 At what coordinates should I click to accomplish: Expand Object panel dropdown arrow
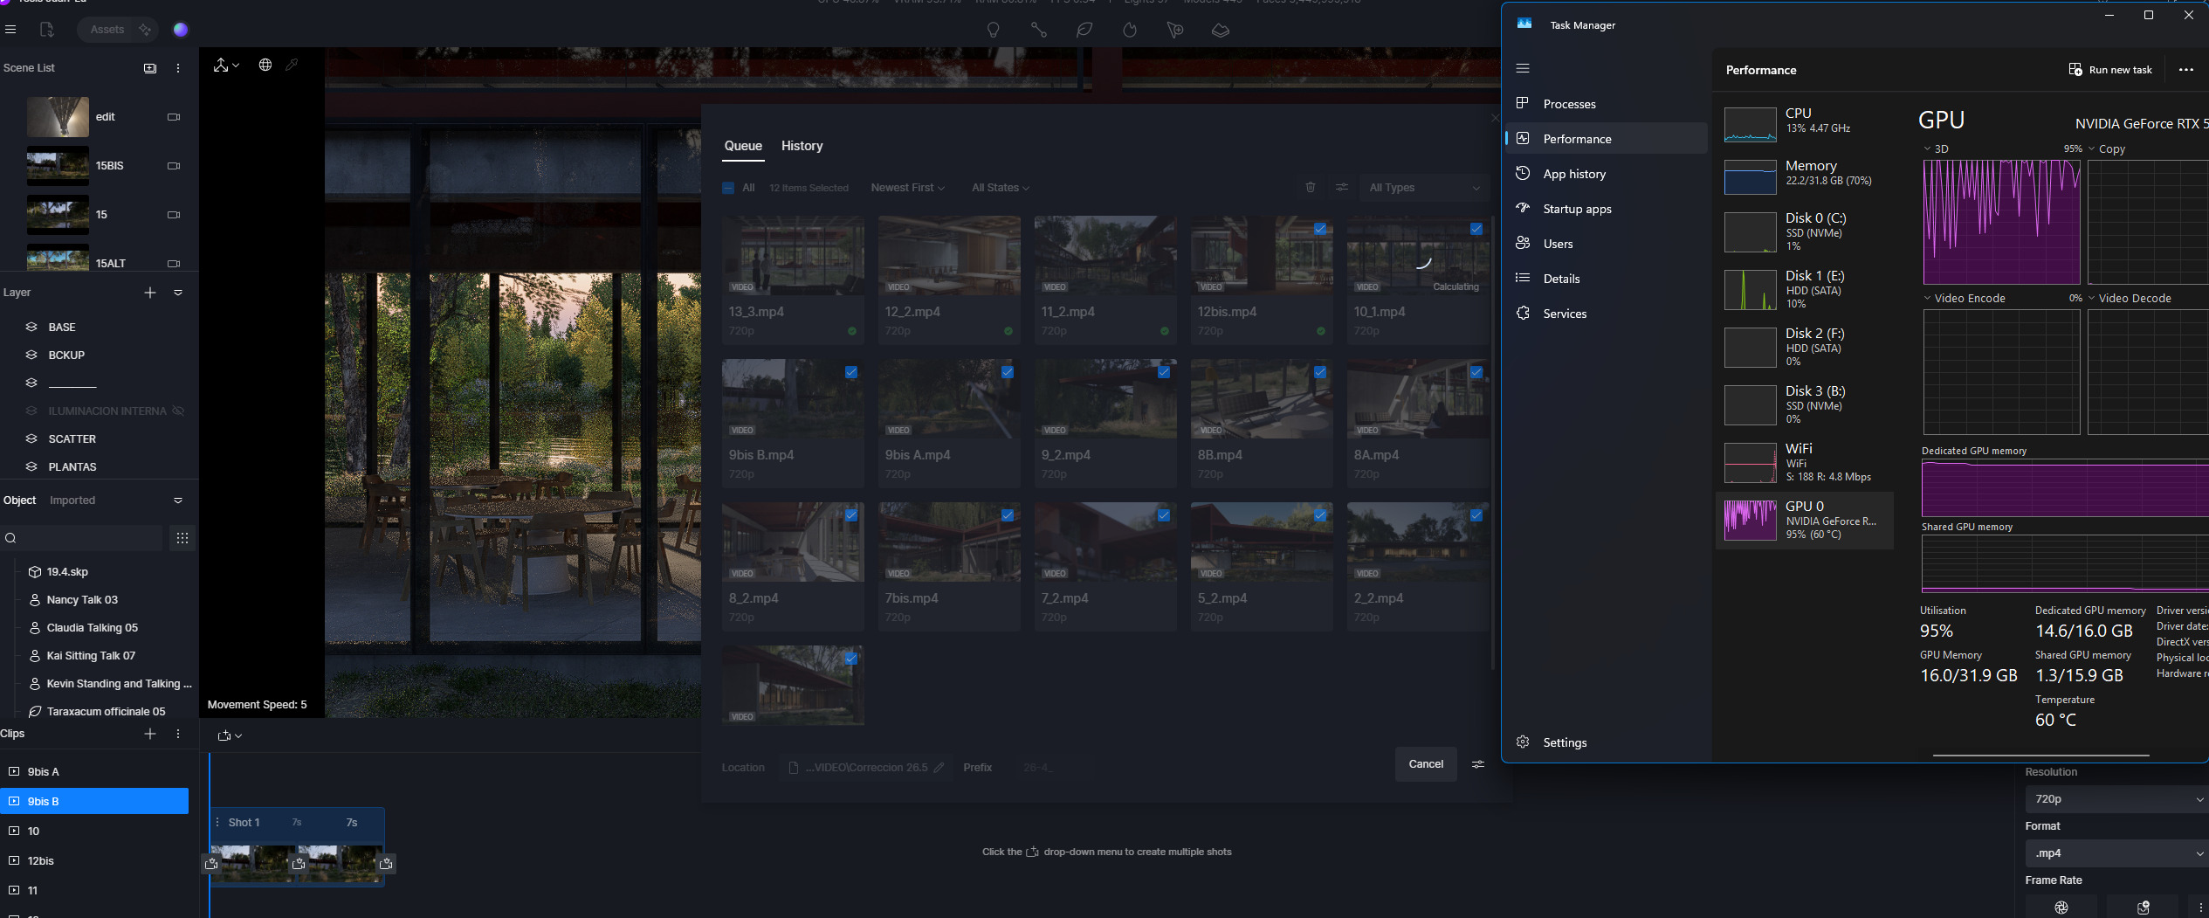(178, 500)
